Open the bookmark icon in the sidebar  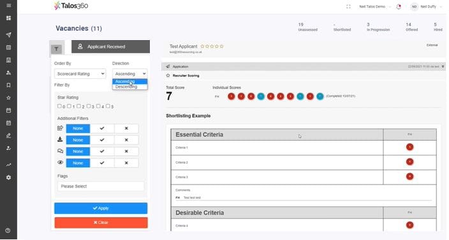(x=8, y=85)
